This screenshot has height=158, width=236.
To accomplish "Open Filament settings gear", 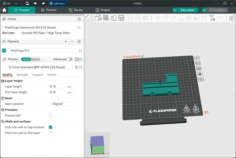I will [x=79, y=41].
